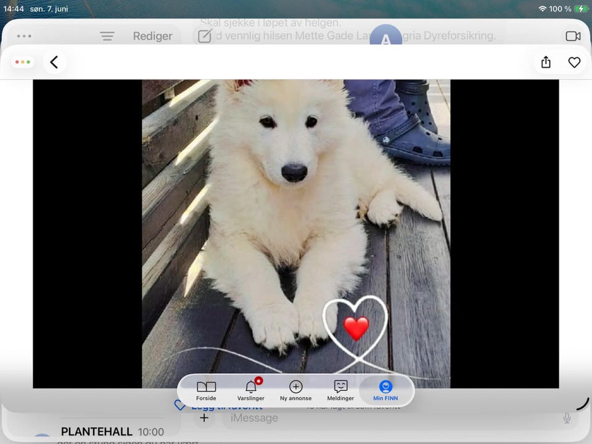Image resolution: width=592 pixels, height=444 pixels.
Task: Go back with the chevron arrow
Action: pos(54,62)
